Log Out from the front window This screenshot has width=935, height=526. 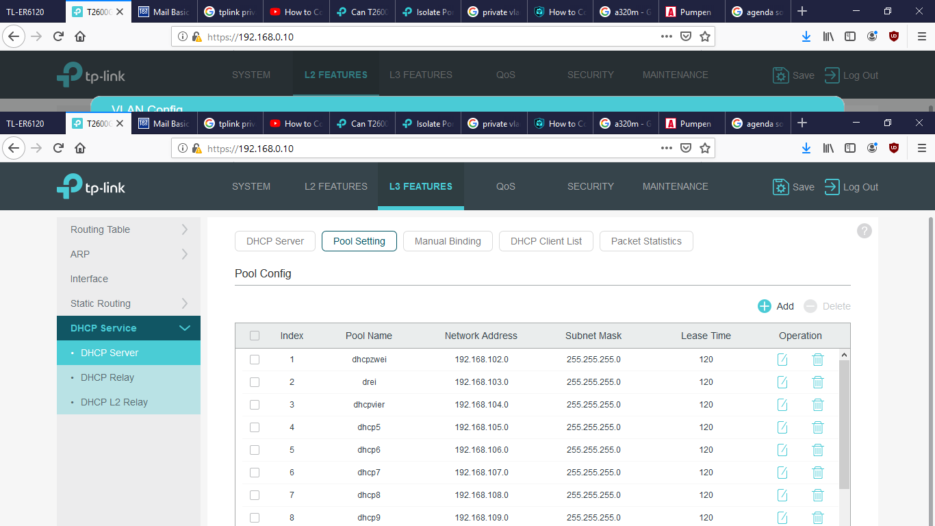pos(851,187)
